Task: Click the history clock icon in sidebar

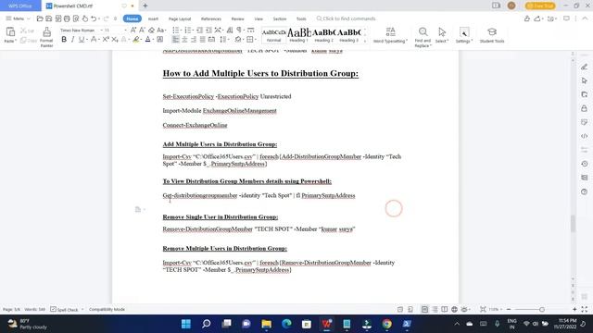Action: (x=585, y=164)
